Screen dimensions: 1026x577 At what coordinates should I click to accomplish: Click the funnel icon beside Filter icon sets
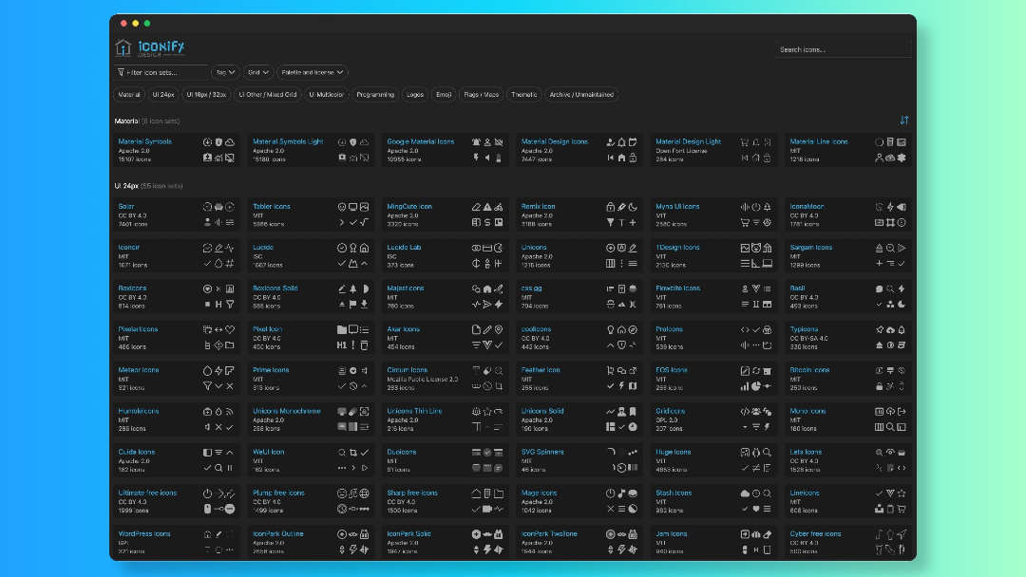121,72
